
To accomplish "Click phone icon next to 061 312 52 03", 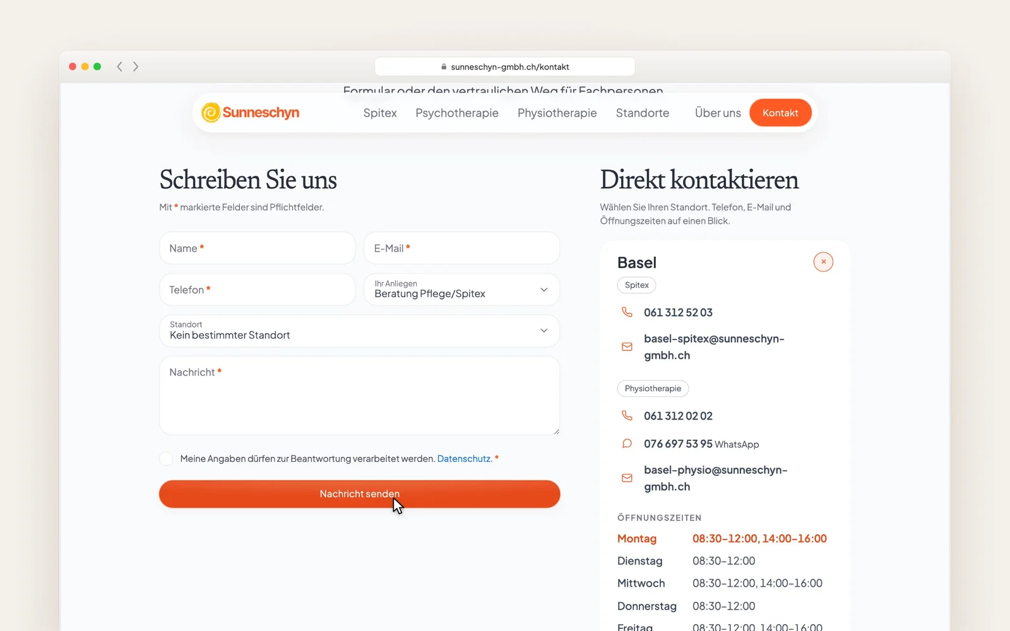I will (627, 312).
